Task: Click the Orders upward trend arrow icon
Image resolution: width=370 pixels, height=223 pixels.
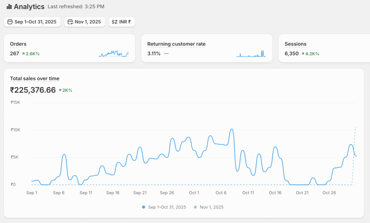Action: point(23,53)
